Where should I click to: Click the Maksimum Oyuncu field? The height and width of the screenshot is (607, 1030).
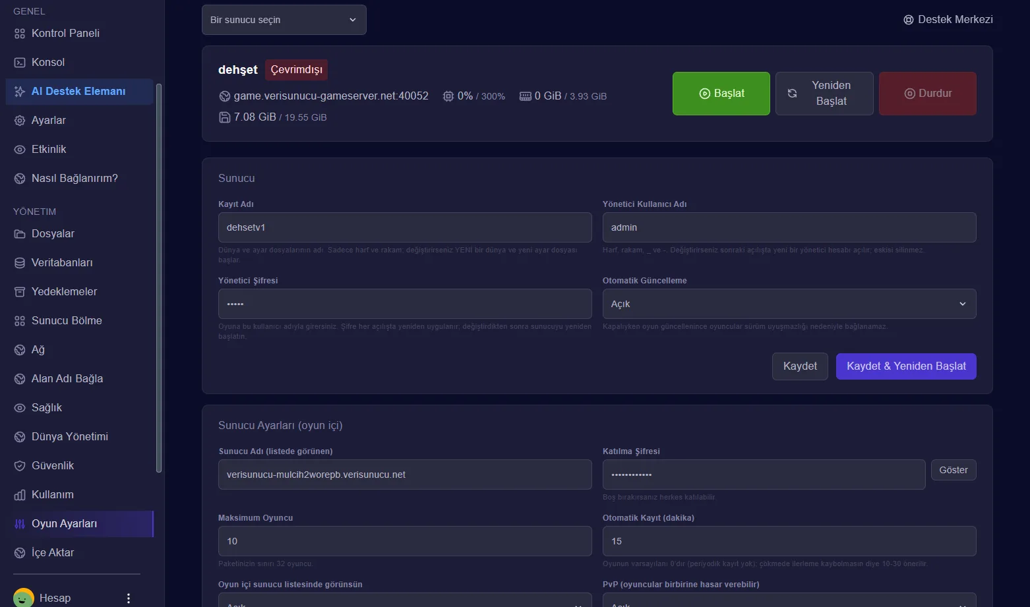click(405, 541)
